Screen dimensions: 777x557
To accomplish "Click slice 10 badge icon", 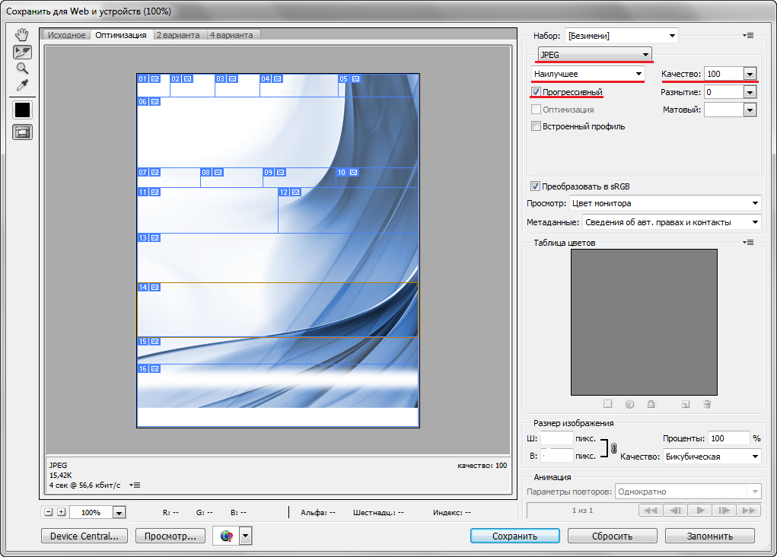I will coord(353,173).
